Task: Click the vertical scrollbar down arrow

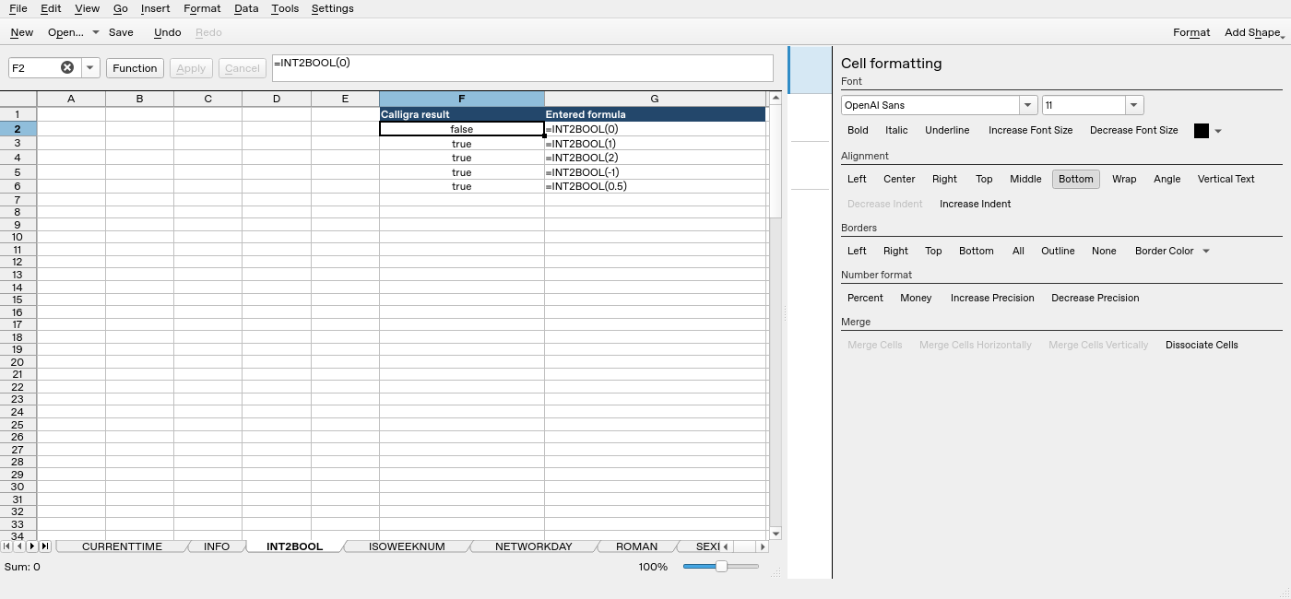Action: click(776, 534)
